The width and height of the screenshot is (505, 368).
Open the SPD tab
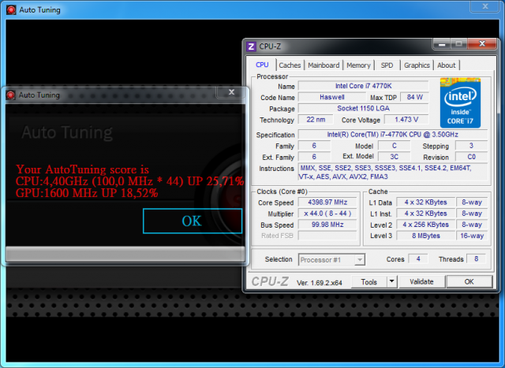click(387, 65)
